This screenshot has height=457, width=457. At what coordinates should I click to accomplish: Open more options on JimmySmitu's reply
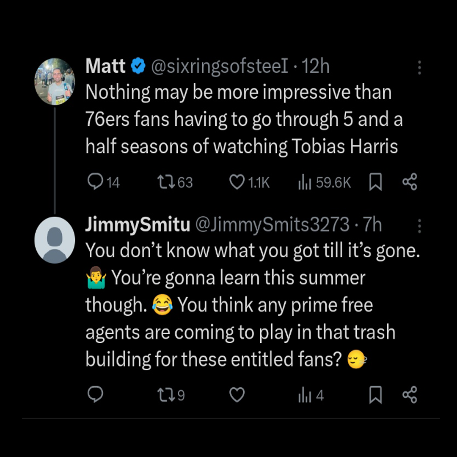(x=419, y=226)
